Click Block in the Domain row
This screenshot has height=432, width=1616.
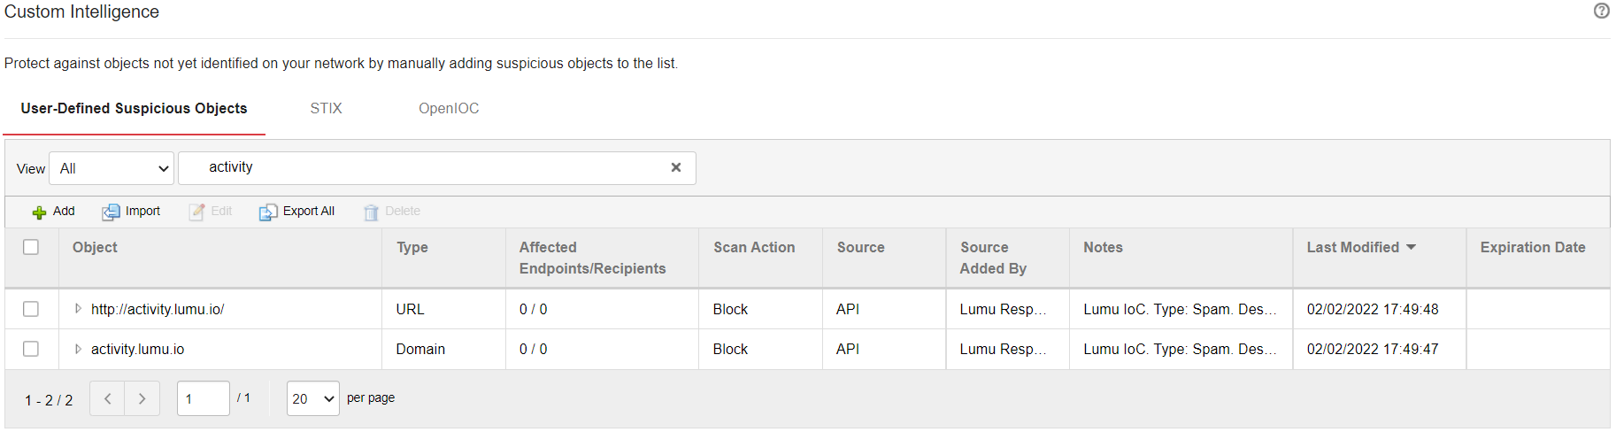(x=730, y=349)
